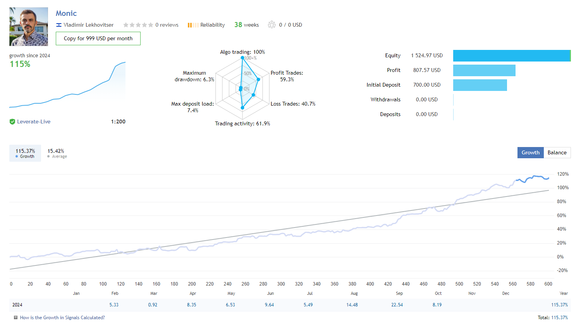Viewport: 581px width, 325px height.
Task: Open How is the Growth calculated link
Action: pyautogui.click(x=62, y=318)
